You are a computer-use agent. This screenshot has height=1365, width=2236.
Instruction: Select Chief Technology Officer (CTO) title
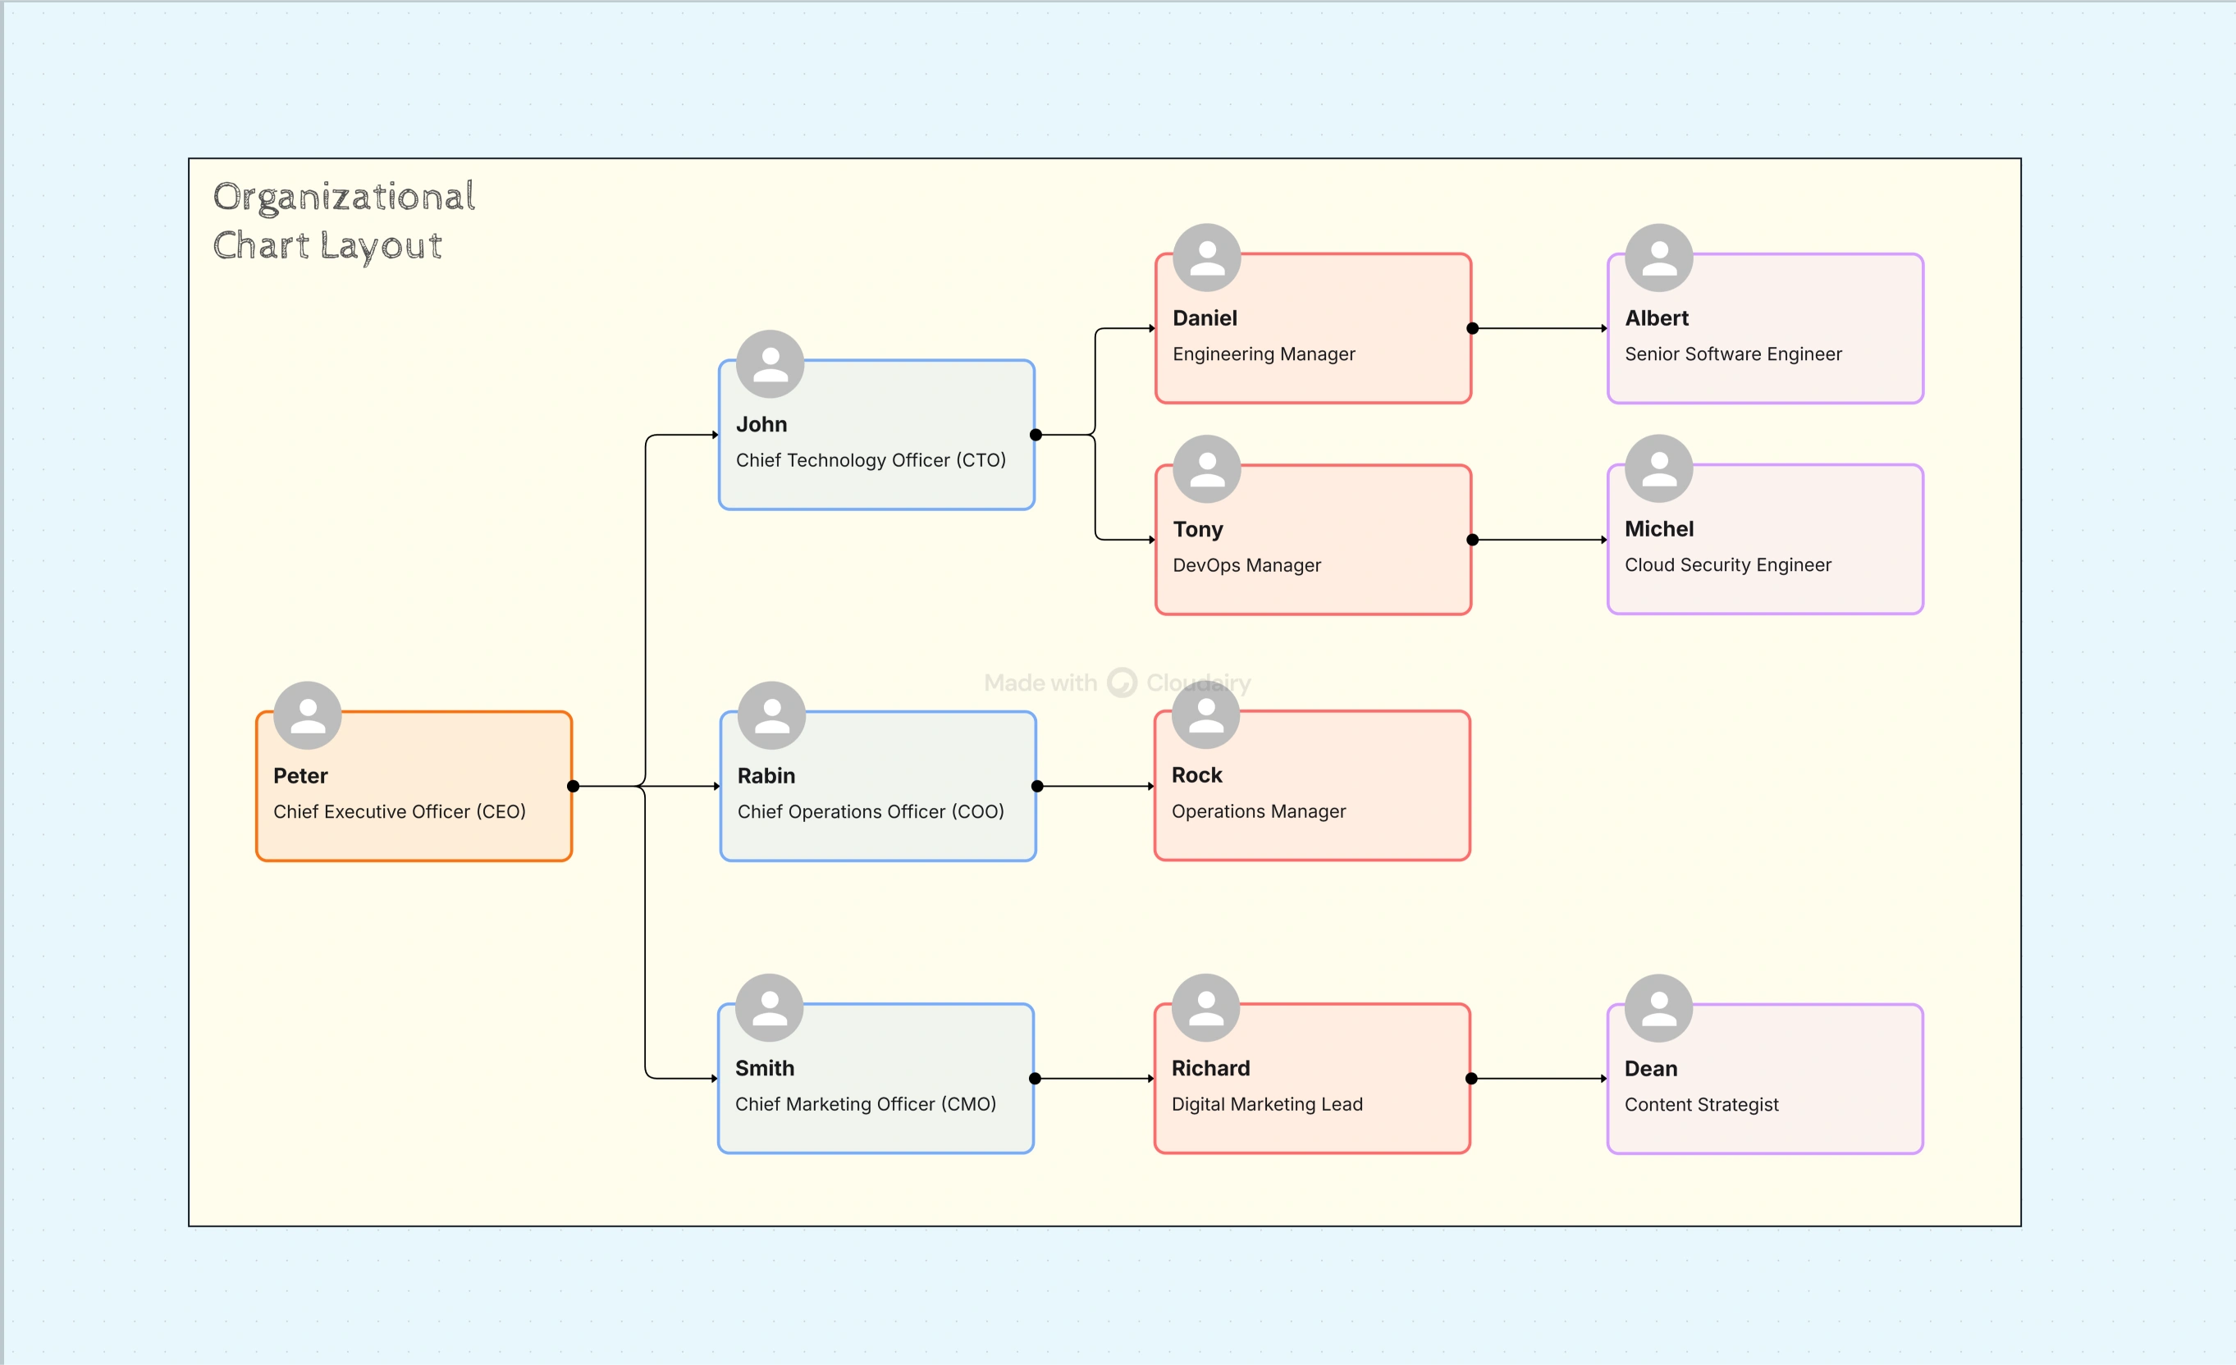871,460
